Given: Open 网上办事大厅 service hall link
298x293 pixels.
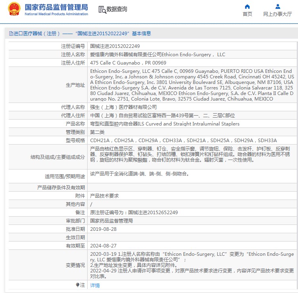Looking at the screenshot, I should pyautogui.click(x=277, y=14).
